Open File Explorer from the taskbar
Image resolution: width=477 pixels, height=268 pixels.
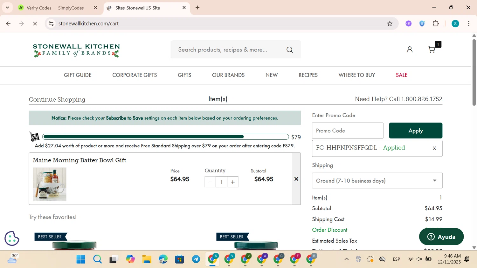147,259
